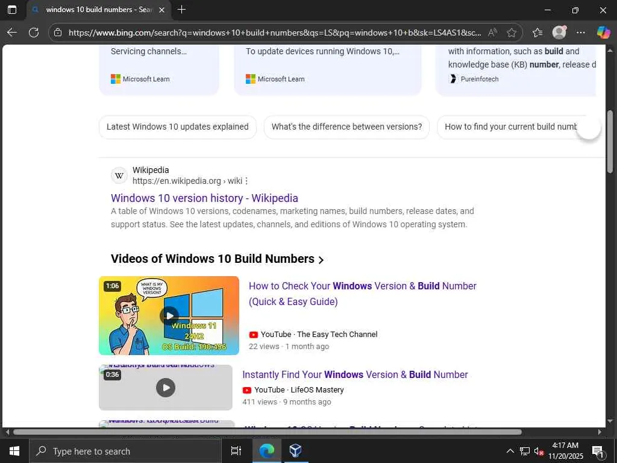This screenshot has width=617, height=463.
Task: Click YouTube icon beside The Easy Tech Channel
Action: [254, 335]
